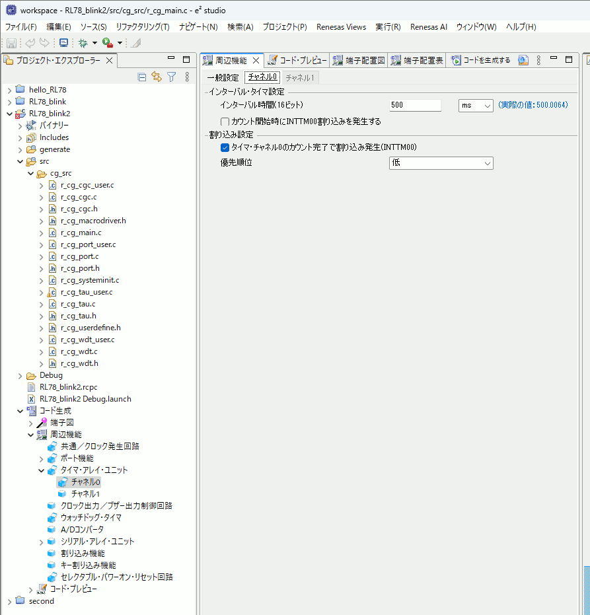Image resolution: width=590 pixels, height=615 pixels.
Task: Open the Debug folder
Action: tap(51, 375)
